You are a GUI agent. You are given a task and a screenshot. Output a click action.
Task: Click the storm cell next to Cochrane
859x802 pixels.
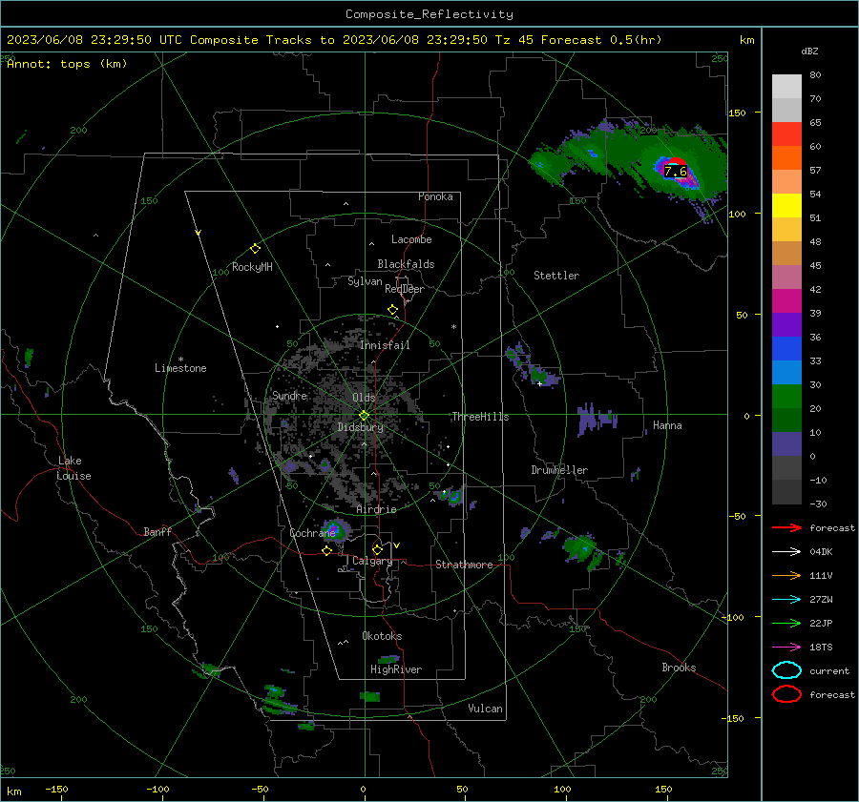pos(336,530)
